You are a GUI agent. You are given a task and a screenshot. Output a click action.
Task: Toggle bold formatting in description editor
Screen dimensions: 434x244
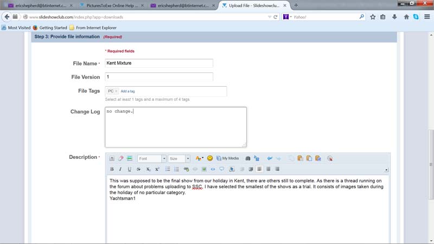click(112, 169)
